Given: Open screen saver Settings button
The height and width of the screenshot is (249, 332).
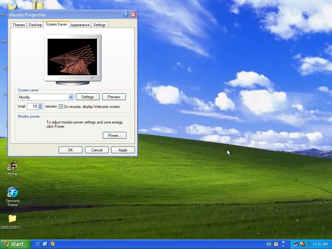Looking at the screenshot, I should tap(88, 97).
